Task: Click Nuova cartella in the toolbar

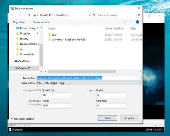Action: pos(41,22)
